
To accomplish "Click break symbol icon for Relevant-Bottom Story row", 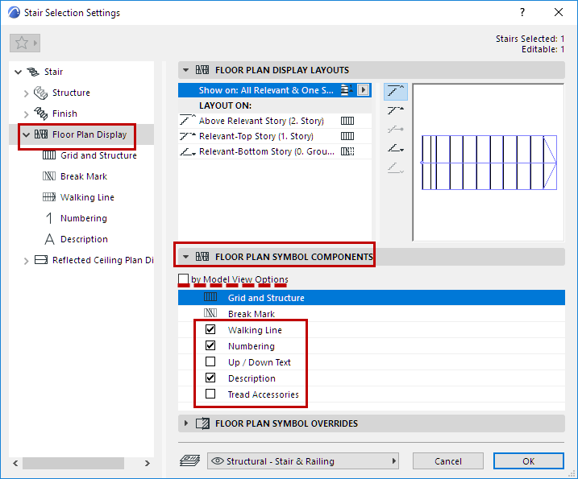I will click(x=347, y=151).
